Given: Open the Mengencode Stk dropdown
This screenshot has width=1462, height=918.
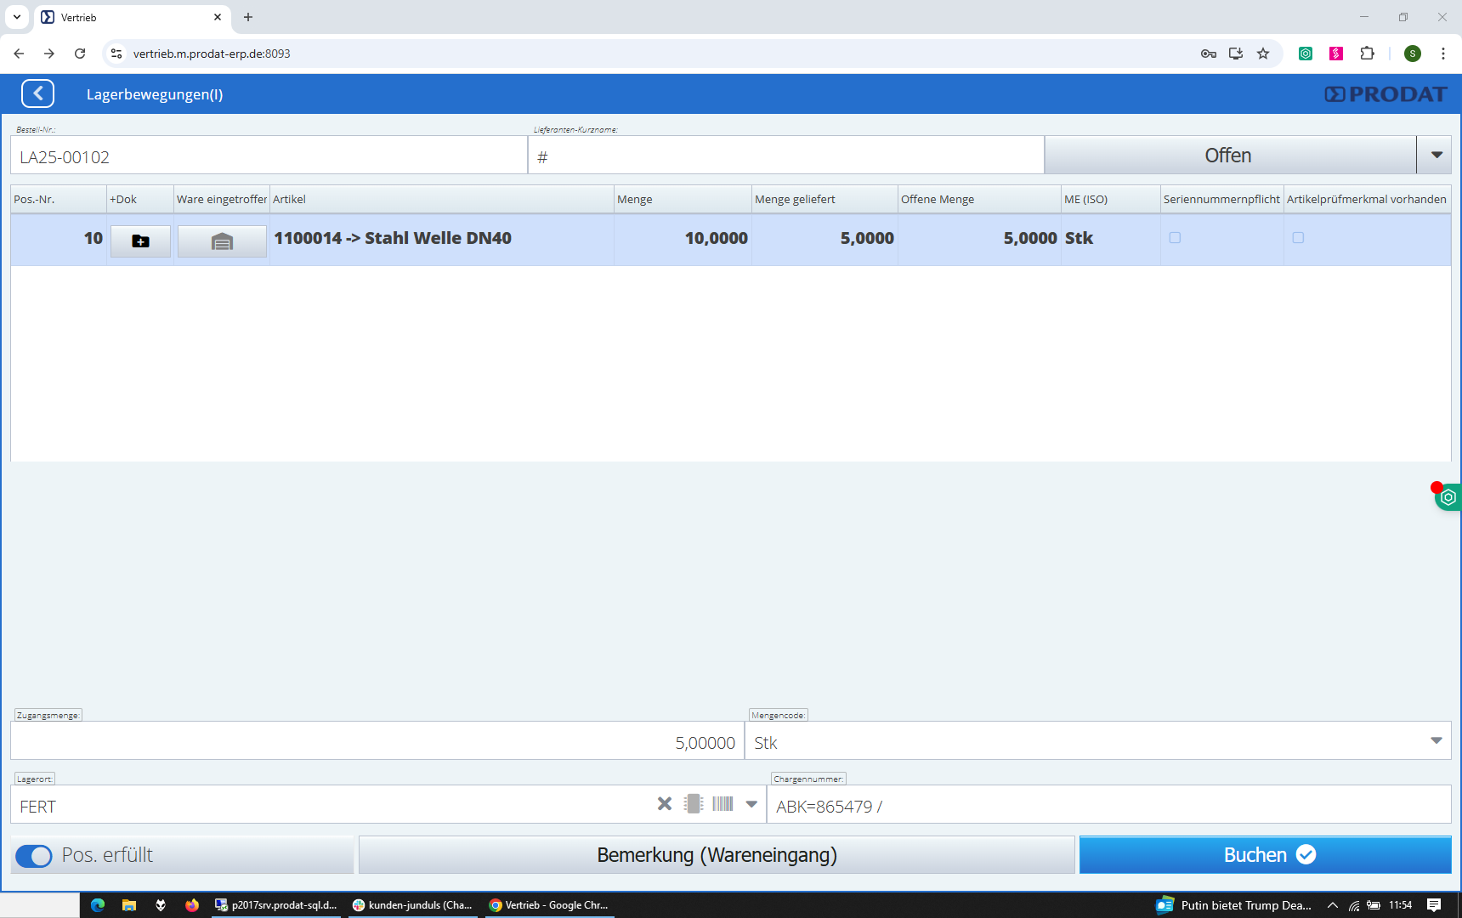Looking at the screenshot, I should click(1436, 741).
